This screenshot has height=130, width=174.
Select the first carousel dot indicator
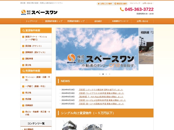(x=100, y=74)
